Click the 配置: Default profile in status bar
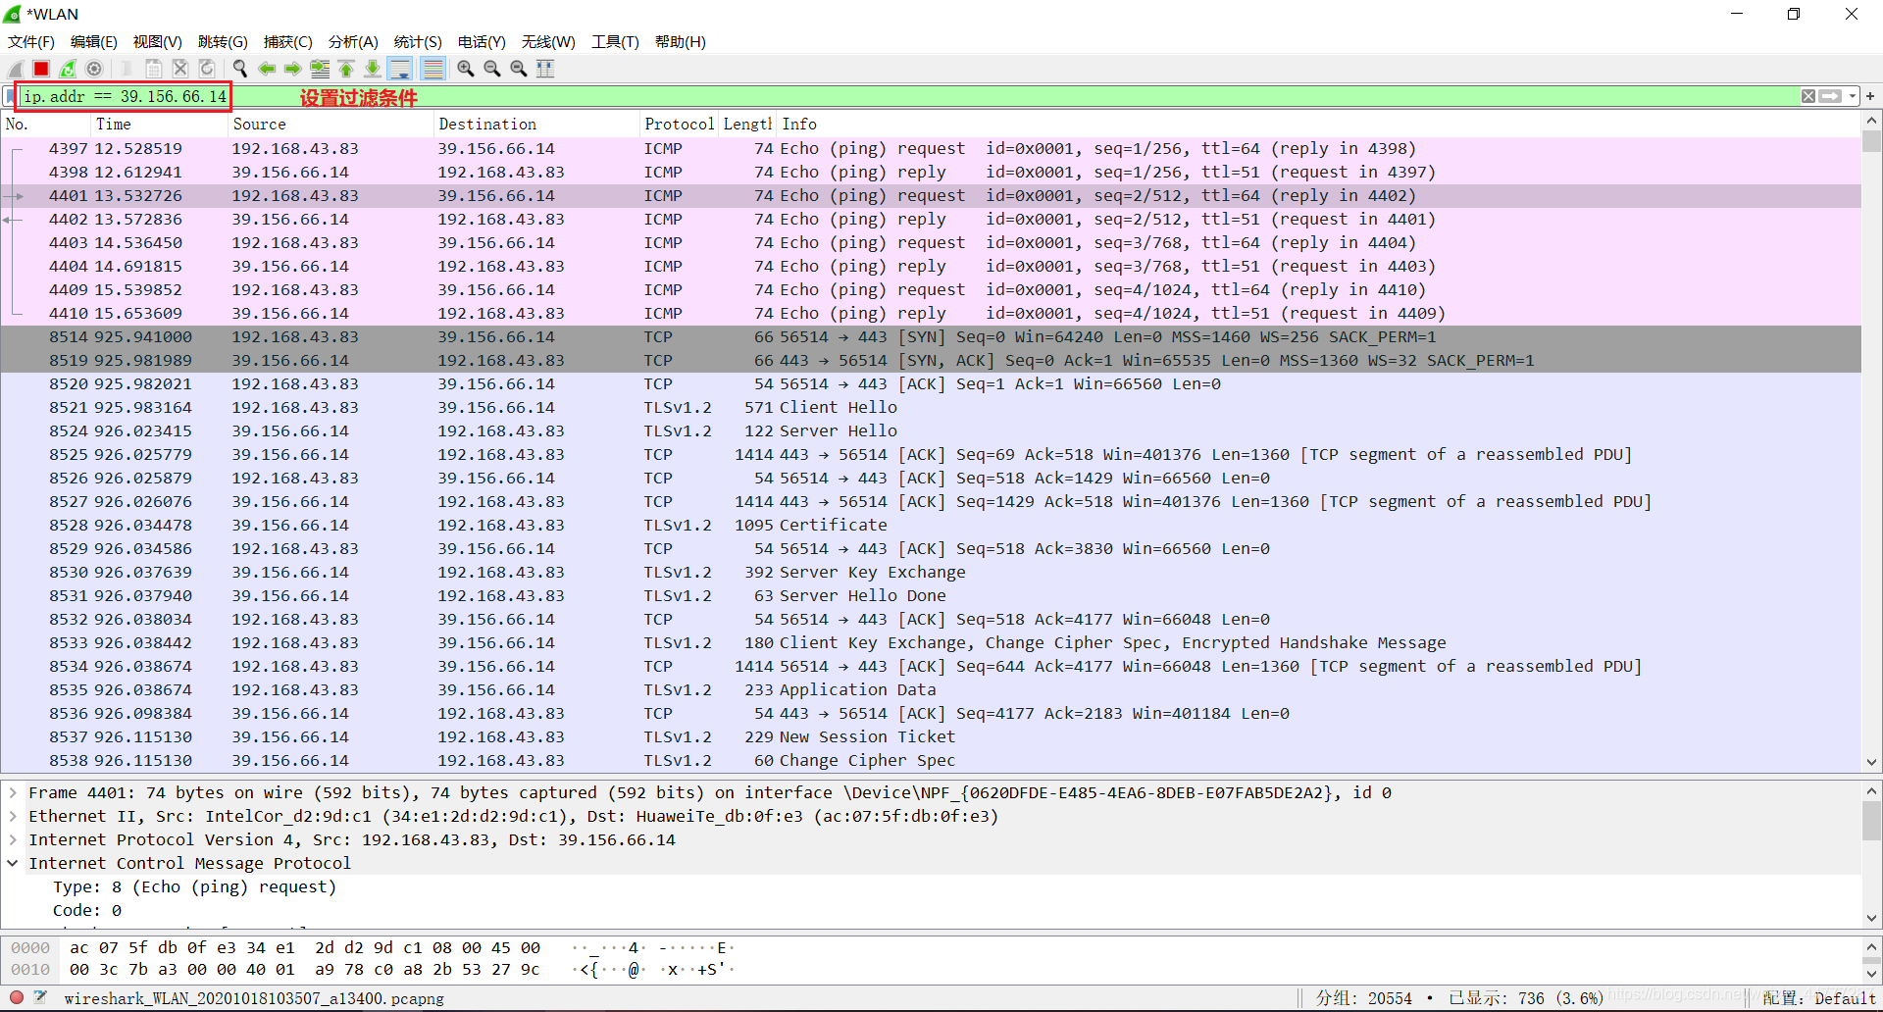 click(1818, 998)
